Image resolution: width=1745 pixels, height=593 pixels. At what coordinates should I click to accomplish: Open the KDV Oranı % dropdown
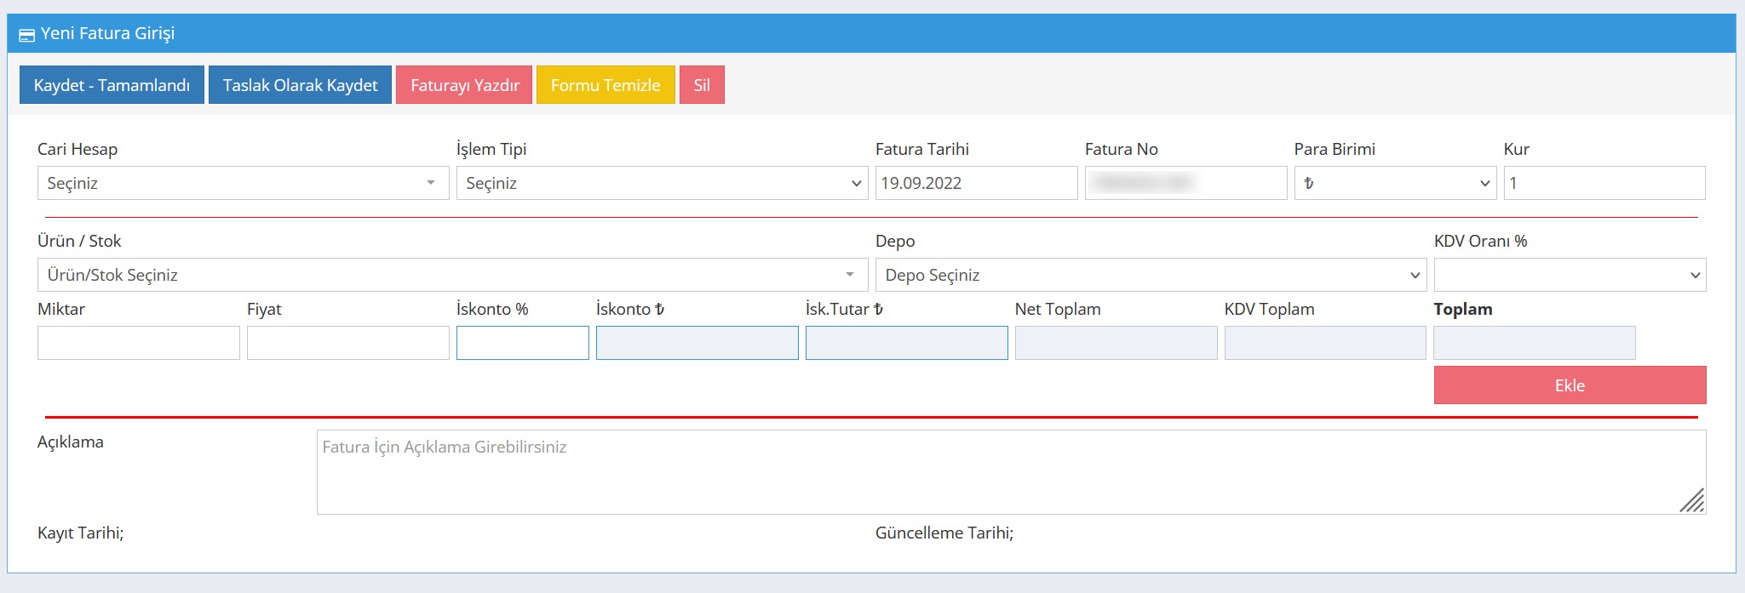(x=1569, y=275)
